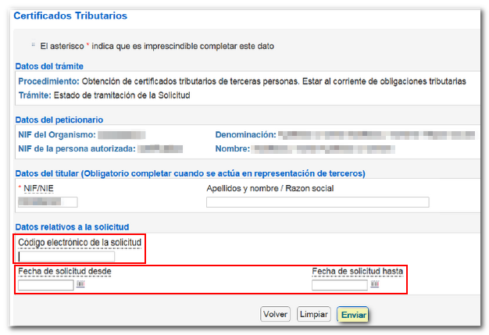Open the calendar picker for Fecha de solicitud hasta
Image resolution: width=489 pixels, height=335 pixels.
(x=375, y=285)
